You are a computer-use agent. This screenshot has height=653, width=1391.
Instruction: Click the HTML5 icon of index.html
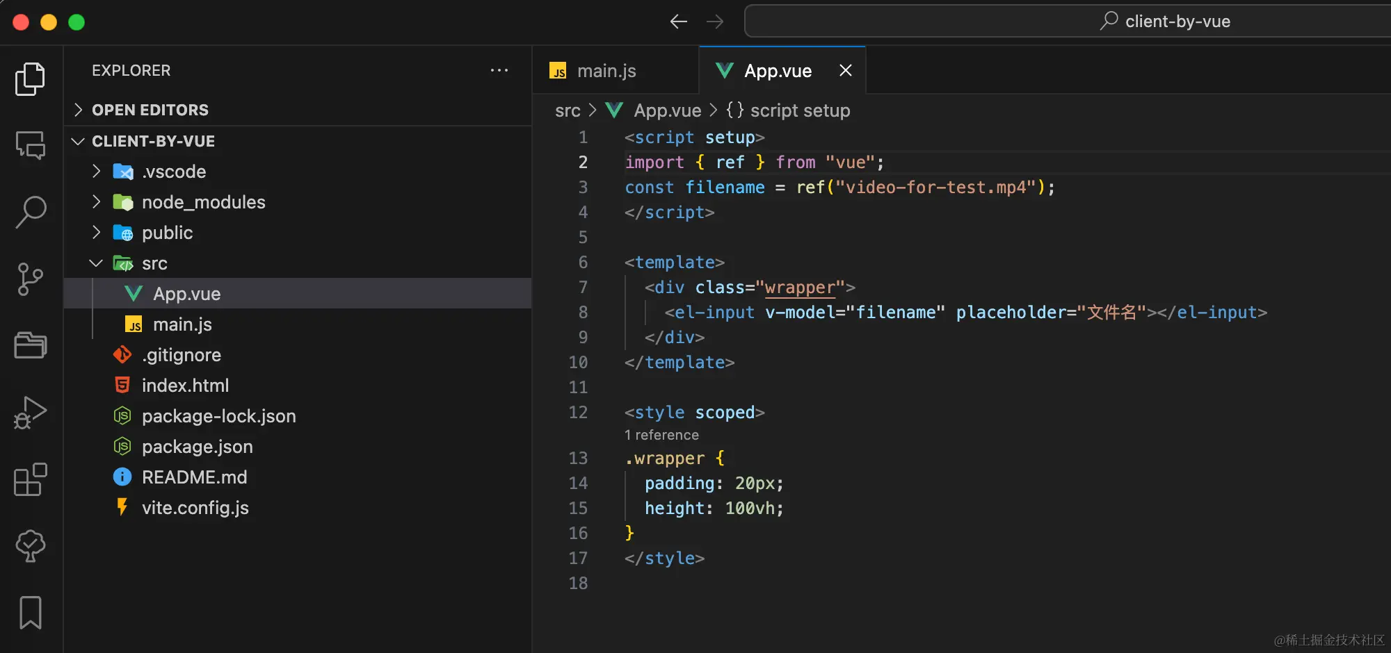pos(122,386)
